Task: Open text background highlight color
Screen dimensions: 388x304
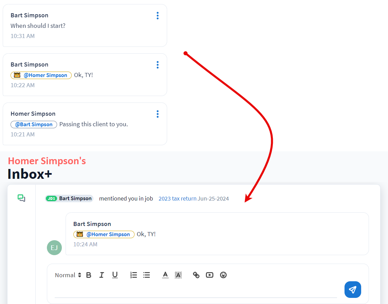Action: coord(178,275)
